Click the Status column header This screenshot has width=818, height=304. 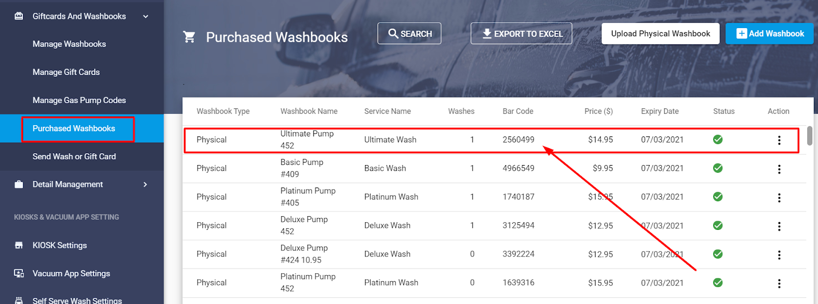[x=724, y=111]
